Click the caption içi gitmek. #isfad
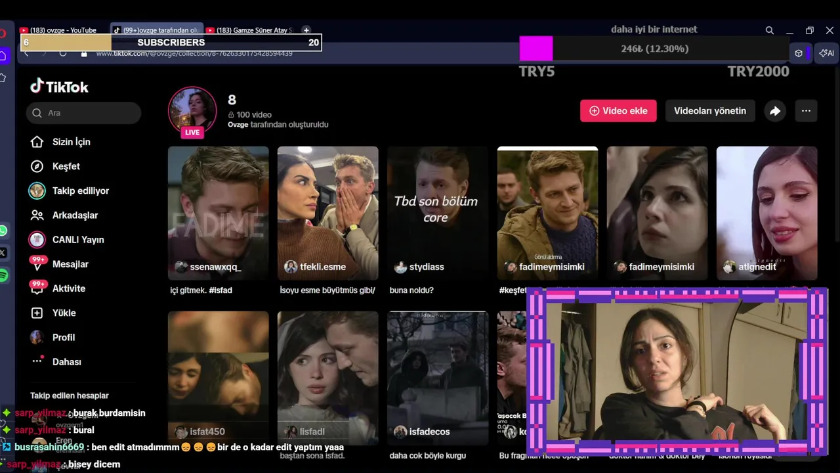840x473 pixels. pos(201,290)
